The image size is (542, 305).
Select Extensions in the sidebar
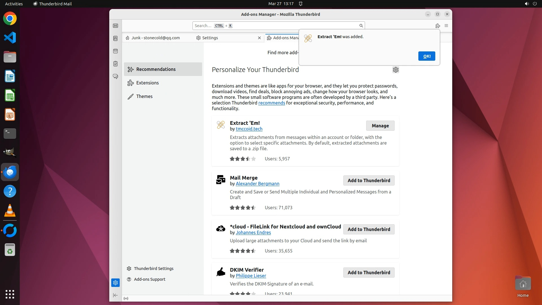(147, 83)
